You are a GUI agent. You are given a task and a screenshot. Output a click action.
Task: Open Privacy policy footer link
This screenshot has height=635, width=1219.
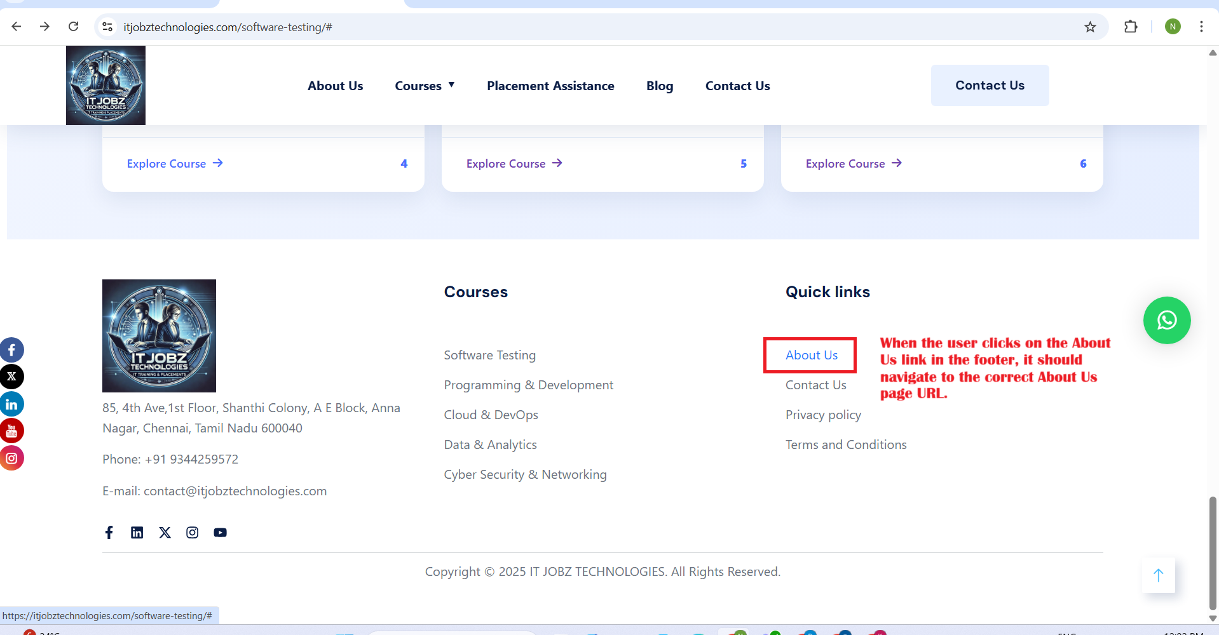click(823, 415)
